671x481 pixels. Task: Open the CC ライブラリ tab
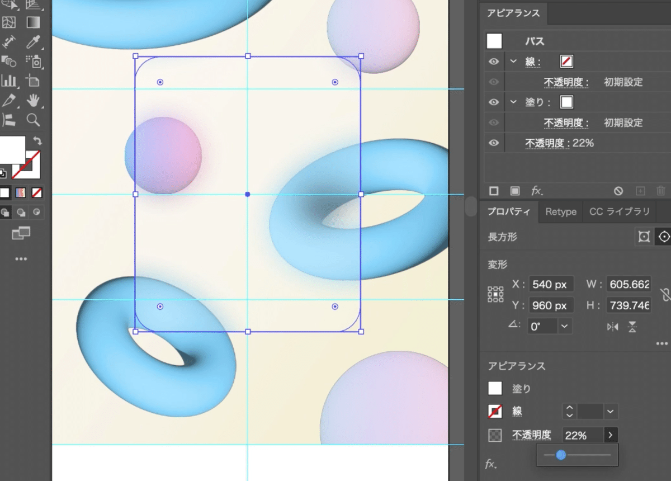point(619,212)
